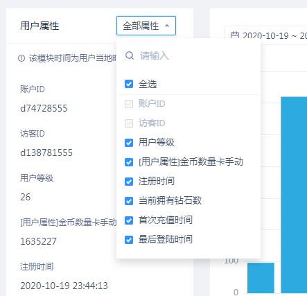Click the 用户等级 label in left panel
307x296 pixels.
(37, 178)
